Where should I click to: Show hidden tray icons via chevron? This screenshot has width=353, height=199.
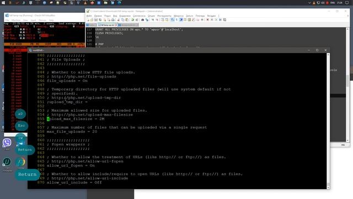pos(309,3)
